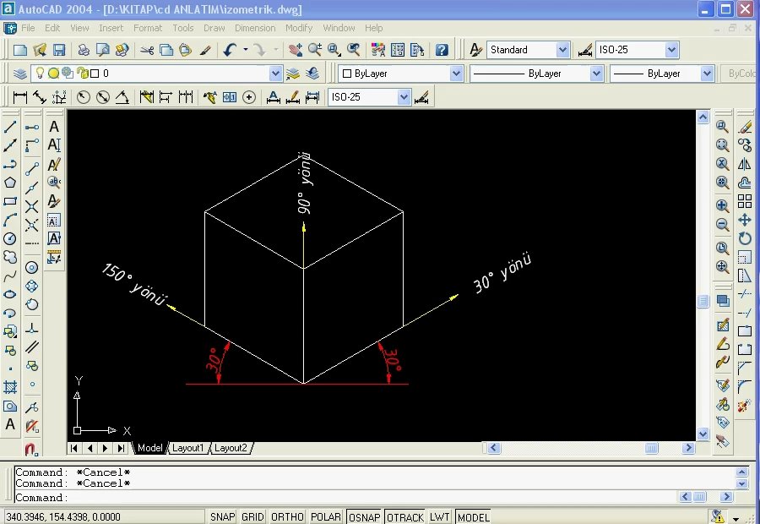Toggle layer 0 on/off lightbulb
The height and width of the screenshot is (524, 760).
tap(40, 74)
